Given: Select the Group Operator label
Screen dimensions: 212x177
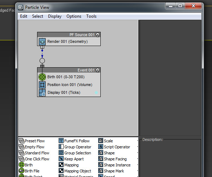Looking at the screenshot, I should click(x=78, y=147).
